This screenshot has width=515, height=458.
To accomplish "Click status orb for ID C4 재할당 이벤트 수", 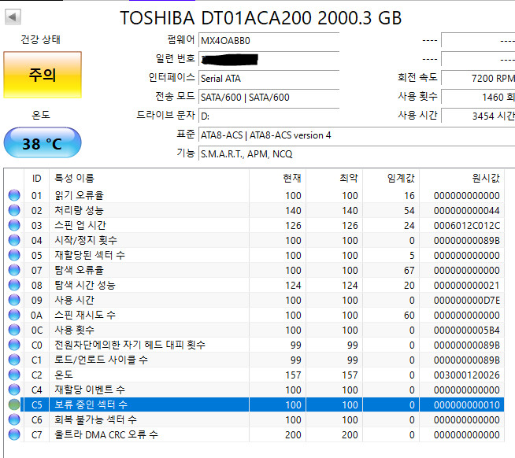I will tap(14, 390).
